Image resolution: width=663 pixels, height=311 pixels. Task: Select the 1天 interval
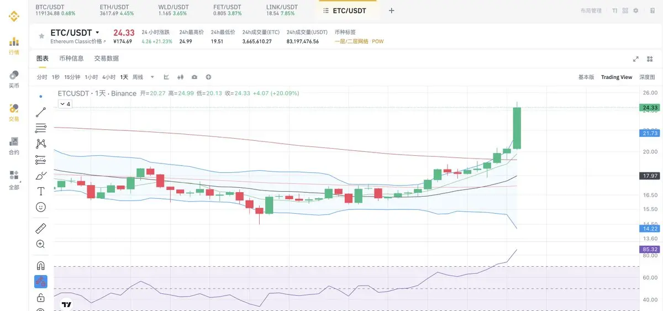(124, 77)
